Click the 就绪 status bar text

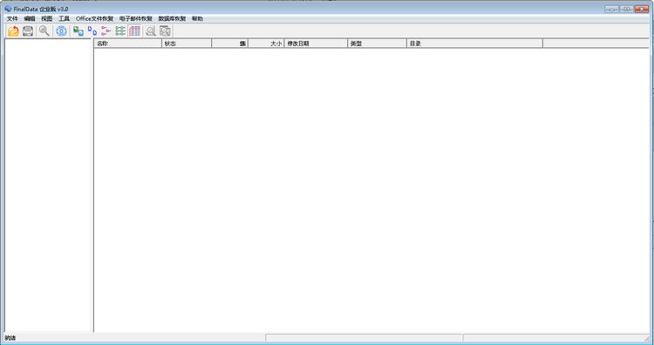point(10,338)
